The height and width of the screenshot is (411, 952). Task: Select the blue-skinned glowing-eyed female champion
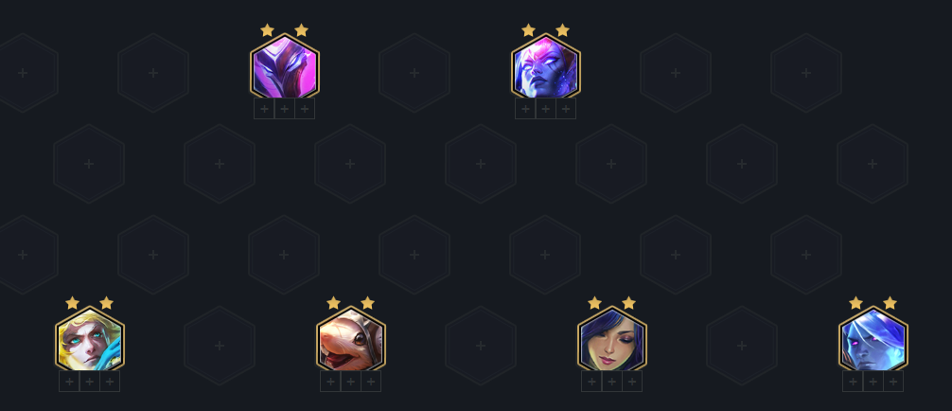(546, 67)
